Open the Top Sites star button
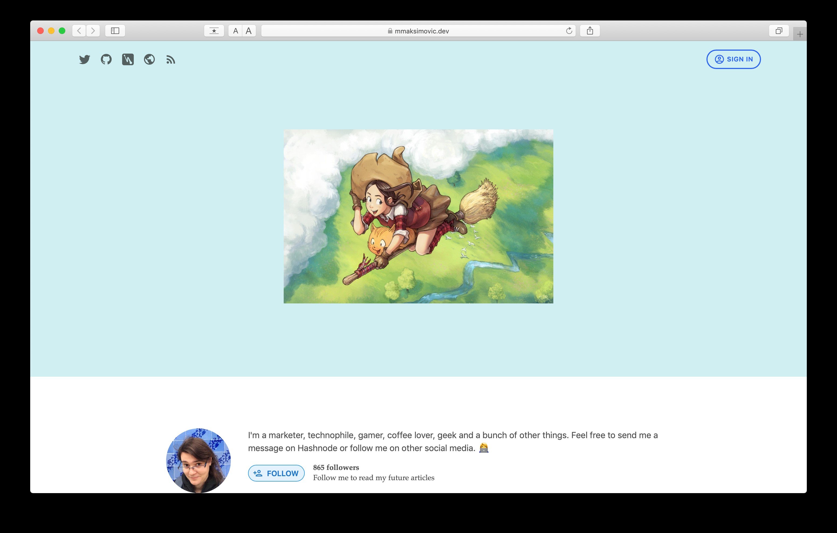This screenshot has height=533, width=837. click(214, 30)
